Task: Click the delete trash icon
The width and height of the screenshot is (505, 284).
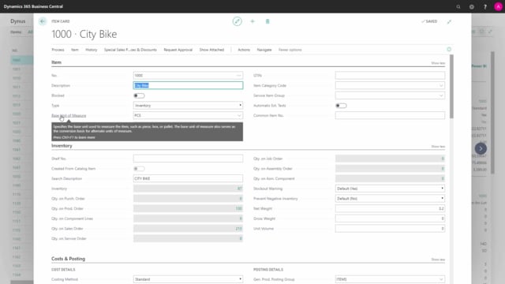Action: (267, 21)
